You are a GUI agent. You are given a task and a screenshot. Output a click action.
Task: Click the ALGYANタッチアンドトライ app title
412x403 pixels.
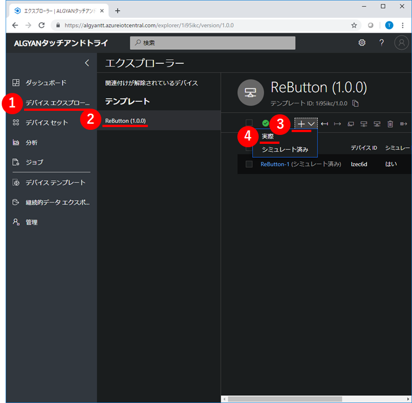pyautogui.click(x=61, y=43)
